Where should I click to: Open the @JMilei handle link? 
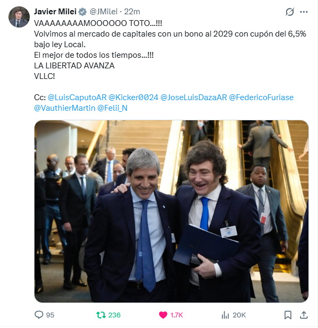coord(104,12)
